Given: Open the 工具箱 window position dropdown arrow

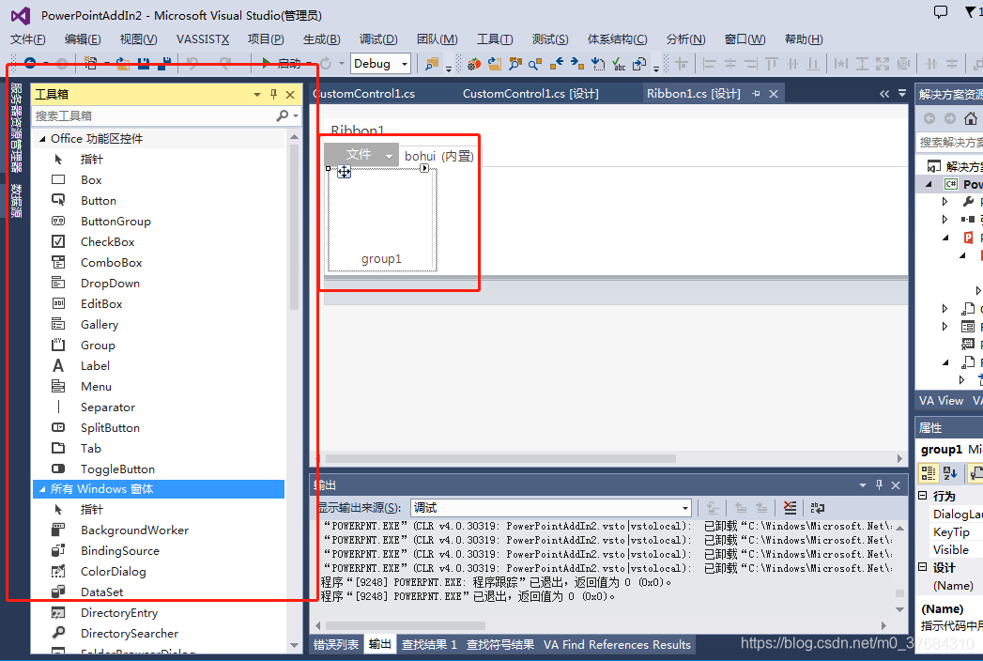Looking at the screenshot, I should click(257, 95).
